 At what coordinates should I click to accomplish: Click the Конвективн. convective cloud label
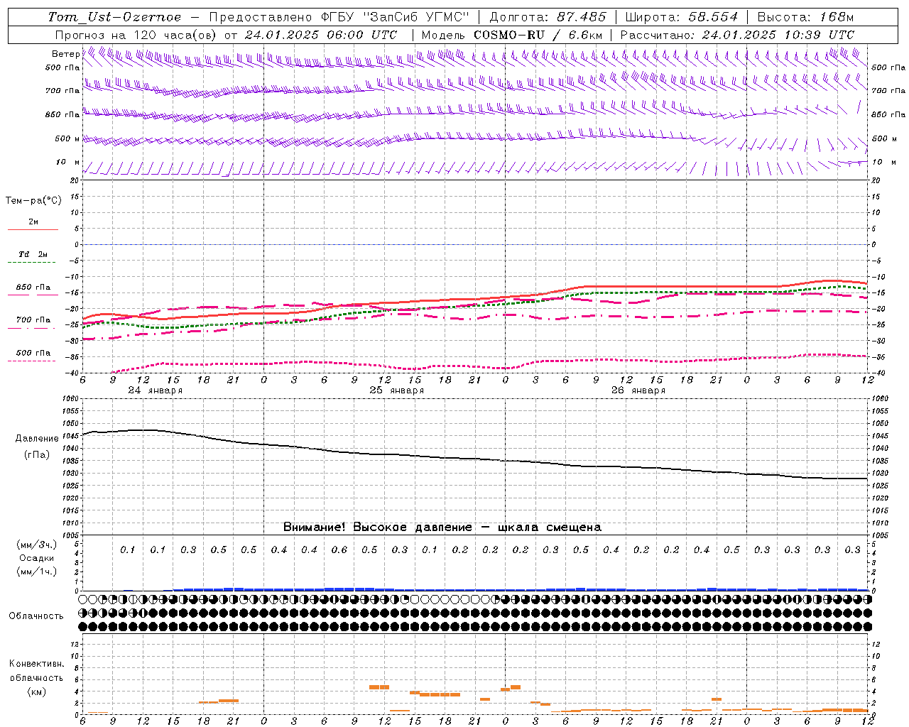click(37, 664)
